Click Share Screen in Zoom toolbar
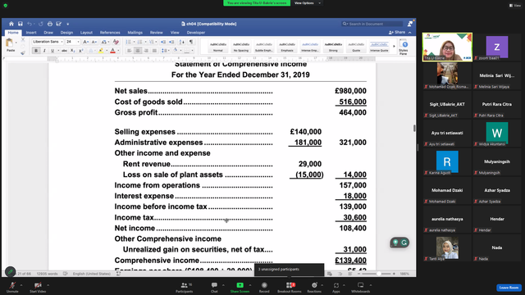 coord(240,288)
